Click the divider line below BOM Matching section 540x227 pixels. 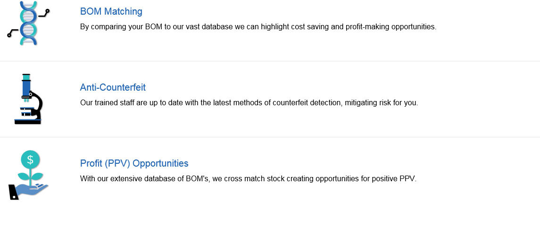[x=270, y=61]
